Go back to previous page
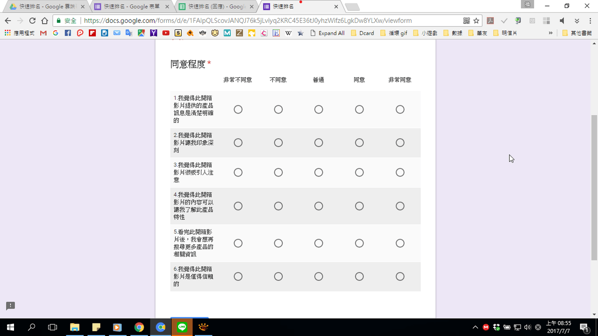 pyautogui.click(x=8, y=21)
